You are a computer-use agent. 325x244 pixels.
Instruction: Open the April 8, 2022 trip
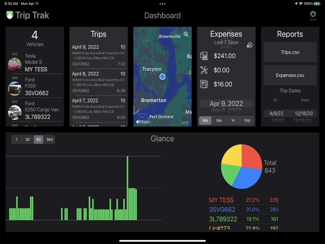pos(98,82)
